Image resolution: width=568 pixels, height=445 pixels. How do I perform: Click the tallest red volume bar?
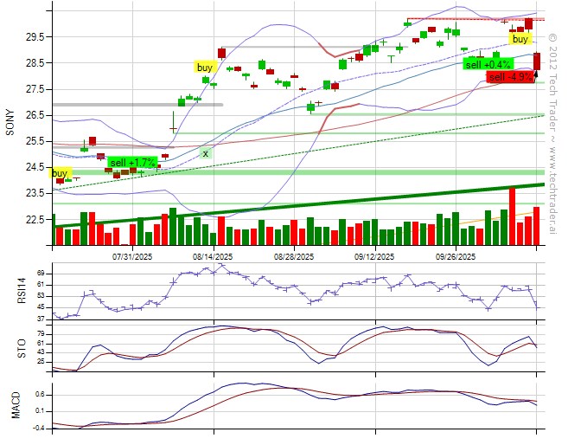(x=513, y=218)
